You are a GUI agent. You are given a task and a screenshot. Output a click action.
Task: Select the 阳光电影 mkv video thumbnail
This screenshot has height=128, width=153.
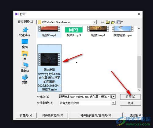pos(49,60)
